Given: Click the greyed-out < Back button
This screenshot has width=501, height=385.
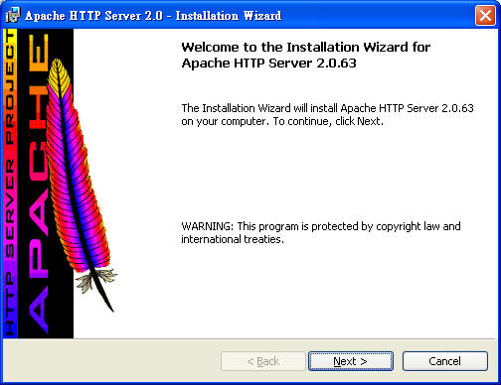Looking at the screenshot, I should tap(263, 361).
